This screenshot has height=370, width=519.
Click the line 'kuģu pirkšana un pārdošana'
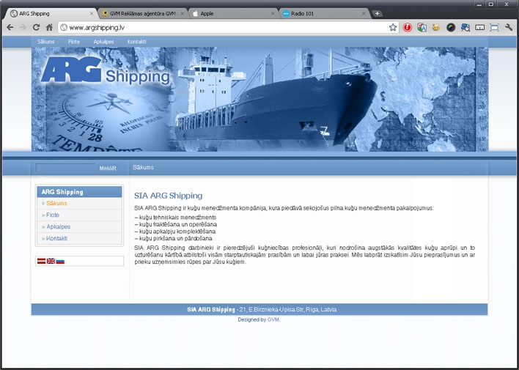pyautogui.click(x=174, y=238)
